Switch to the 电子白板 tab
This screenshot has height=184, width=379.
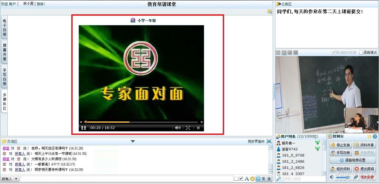(x=4, y=27)
